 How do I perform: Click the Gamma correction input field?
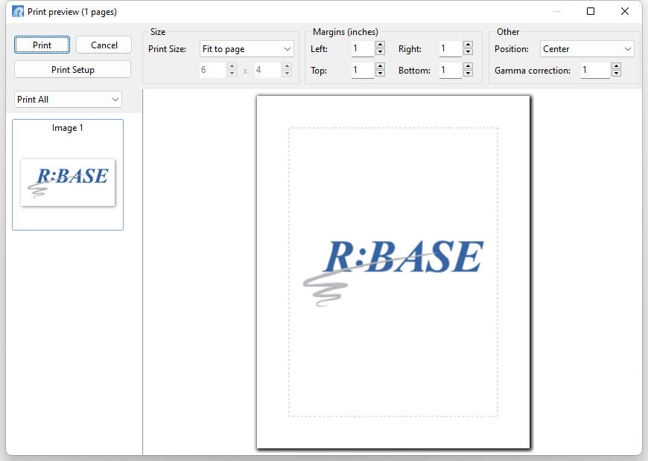tap(595, 70)
